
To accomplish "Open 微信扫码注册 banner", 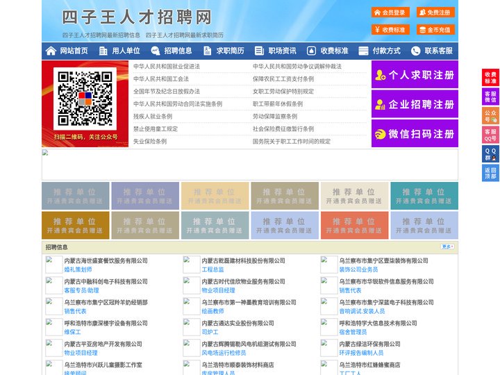I will pyautogui.click(x=415, y=133).
